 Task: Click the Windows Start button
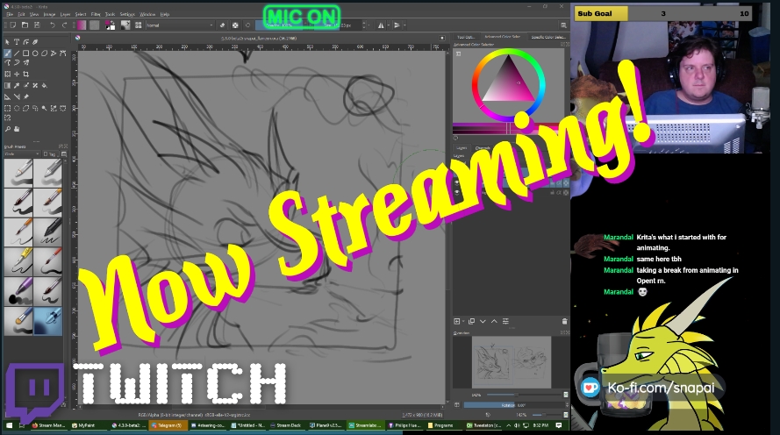click(x=9, y=425)
